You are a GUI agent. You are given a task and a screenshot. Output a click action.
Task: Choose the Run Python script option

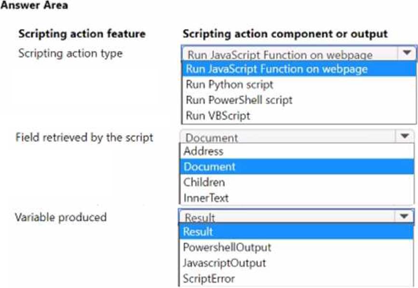[x=229, y=85]
